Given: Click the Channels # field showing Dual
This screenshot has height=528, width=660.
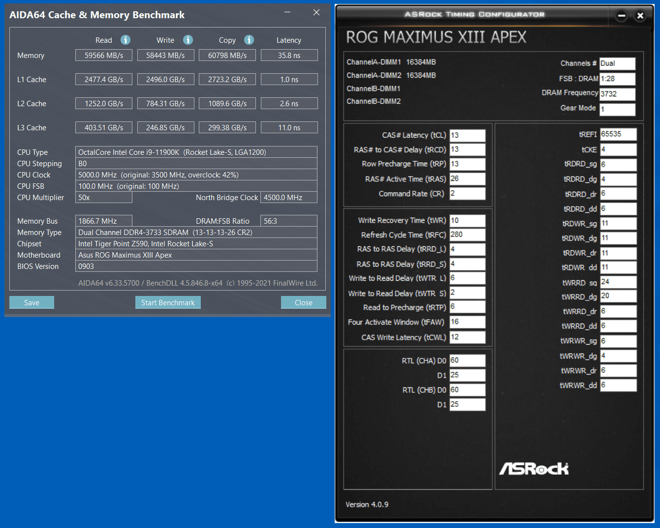Looking at the screenshot, I should 617,63.
